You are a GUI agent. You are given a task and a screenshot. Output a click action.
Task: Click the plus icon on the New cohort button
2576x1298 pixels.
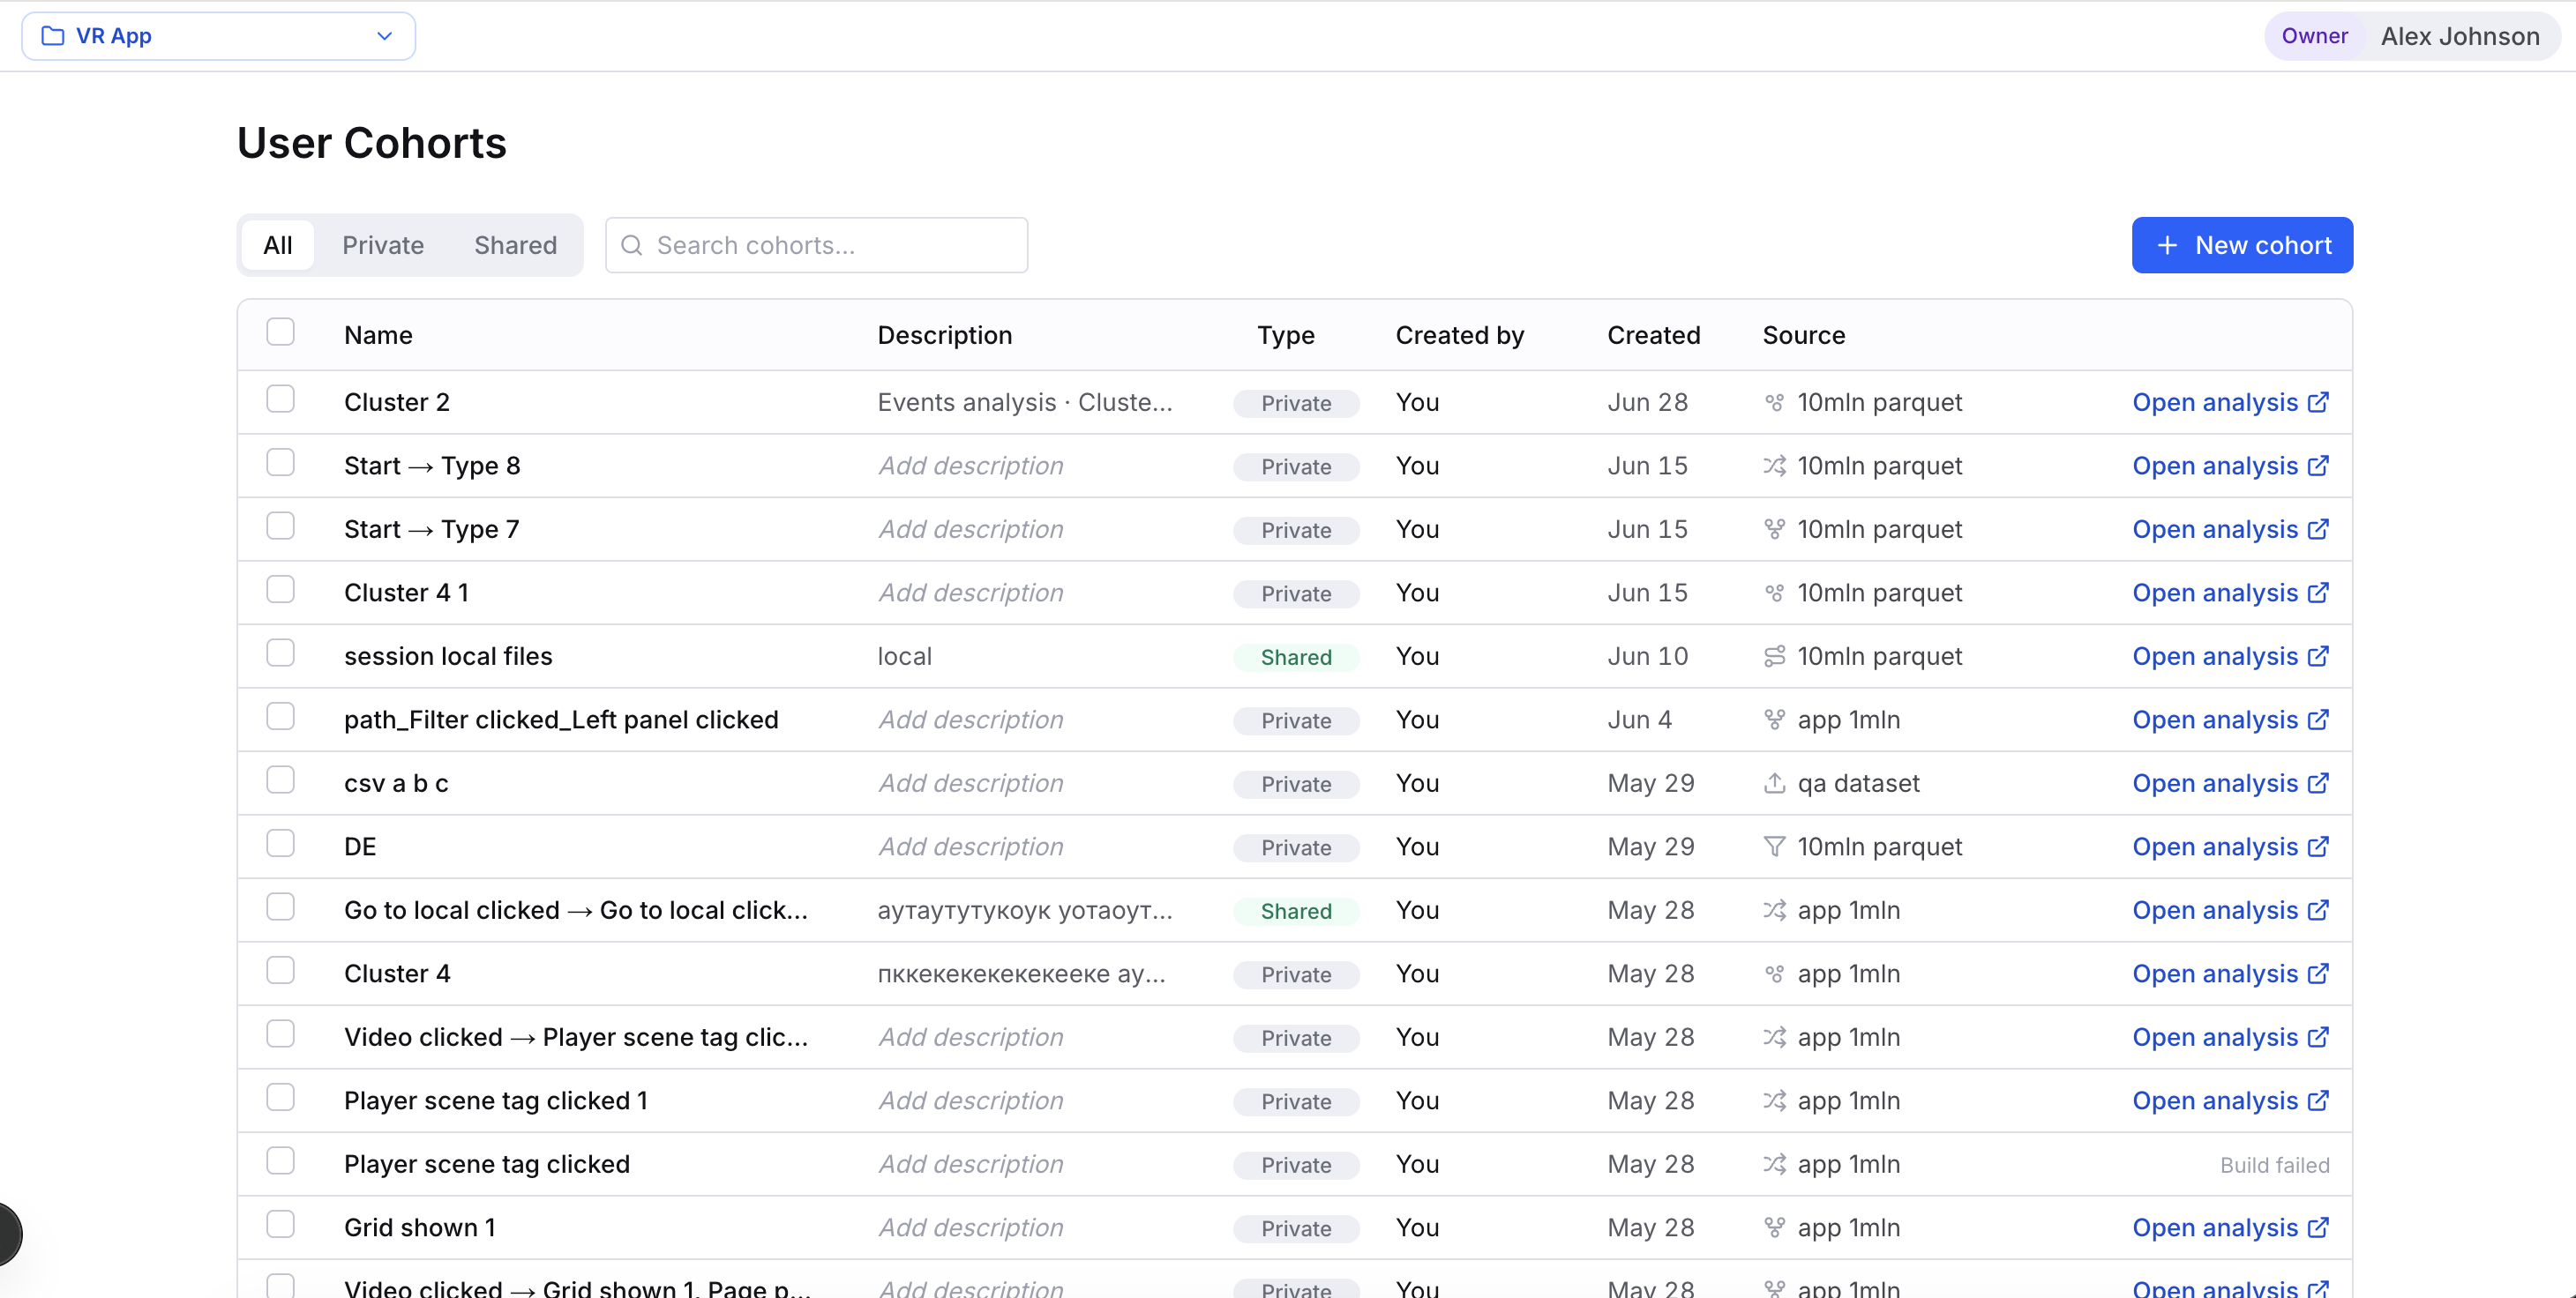pyautogui.click(x=2167, y=246)
